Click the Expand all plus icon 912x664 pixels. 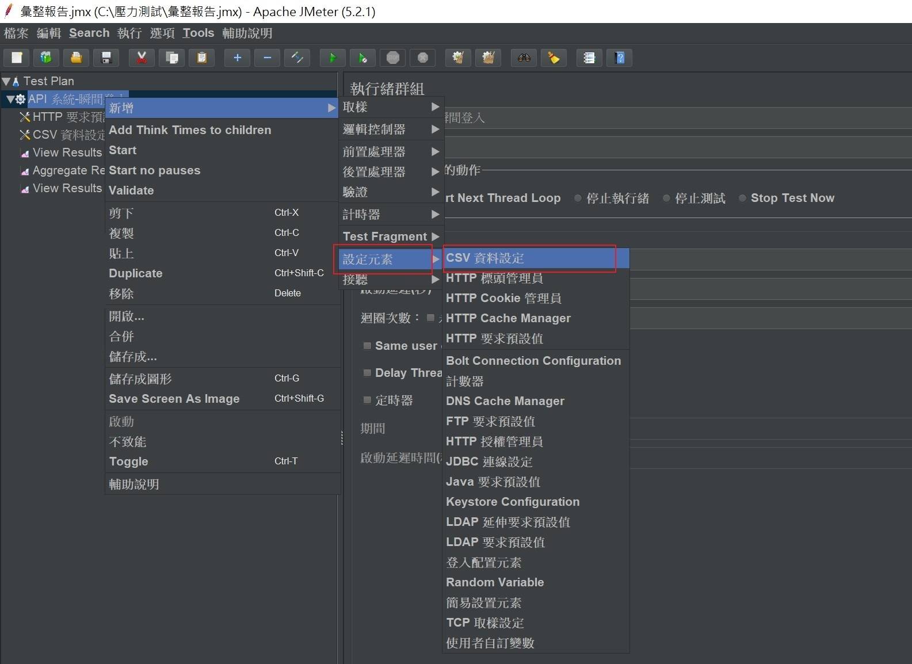click(237, 58)
